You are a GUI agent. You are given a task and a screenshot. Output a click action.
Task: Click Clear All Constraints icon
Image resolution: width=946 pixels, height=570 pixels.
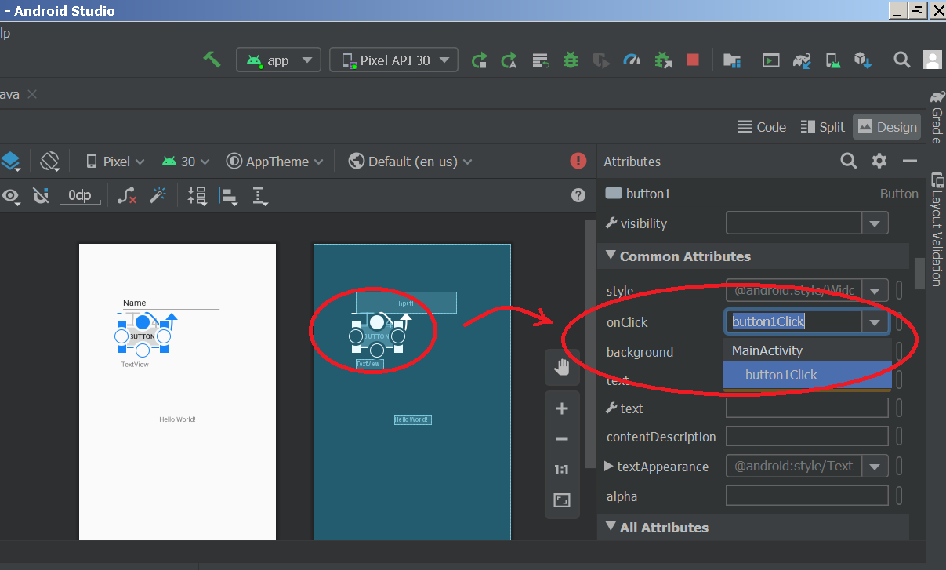click(x=127, y=196)
